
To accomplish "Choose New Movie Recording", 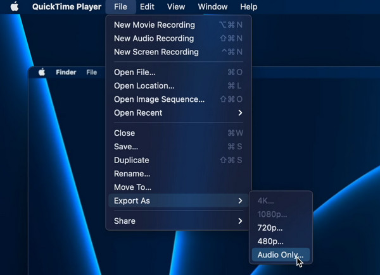I will [x=179, y=25].
